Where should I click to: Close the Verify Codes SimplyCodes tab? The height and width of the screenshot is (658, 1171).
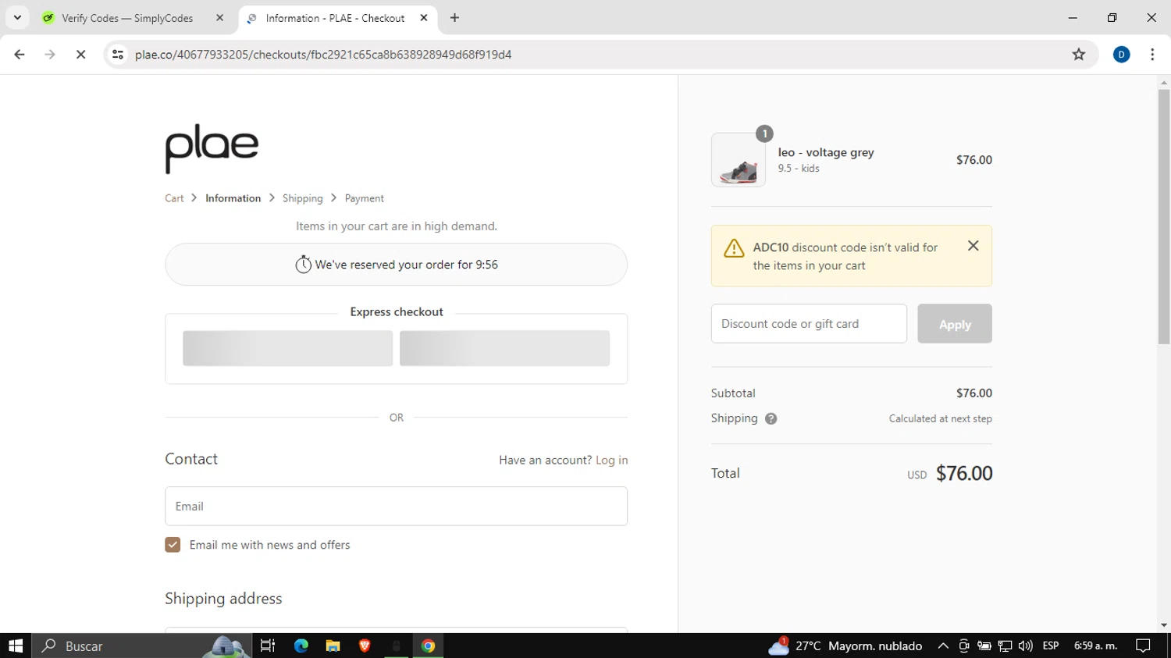pos(219,18)
